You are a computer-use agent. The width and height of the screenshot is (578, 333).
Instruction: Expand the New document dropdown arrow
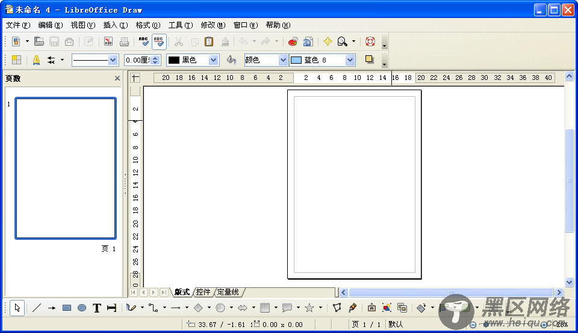(x=27, y=41)
